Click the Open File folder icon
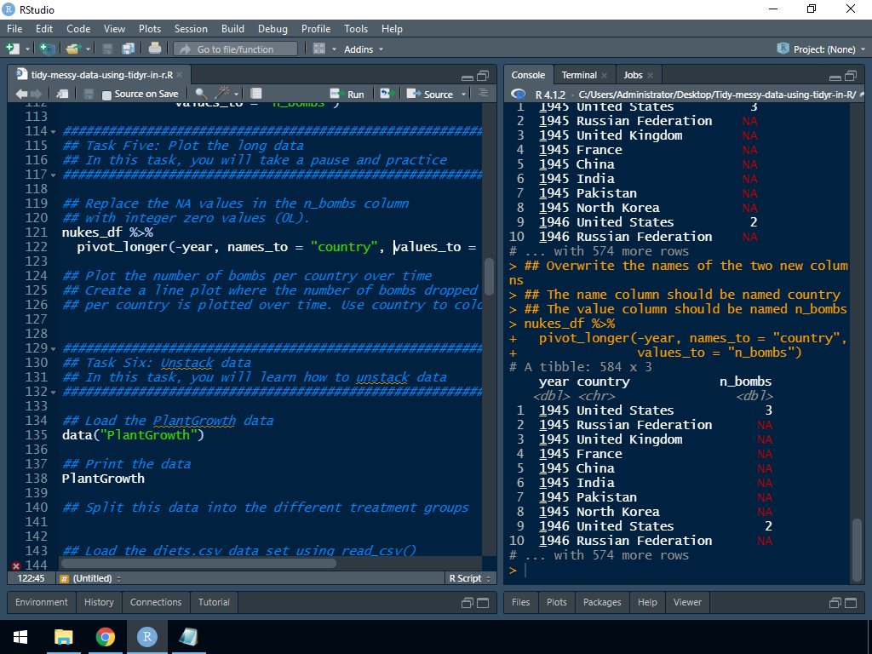This screenshot has width=872, height=654. pos(72,49)
